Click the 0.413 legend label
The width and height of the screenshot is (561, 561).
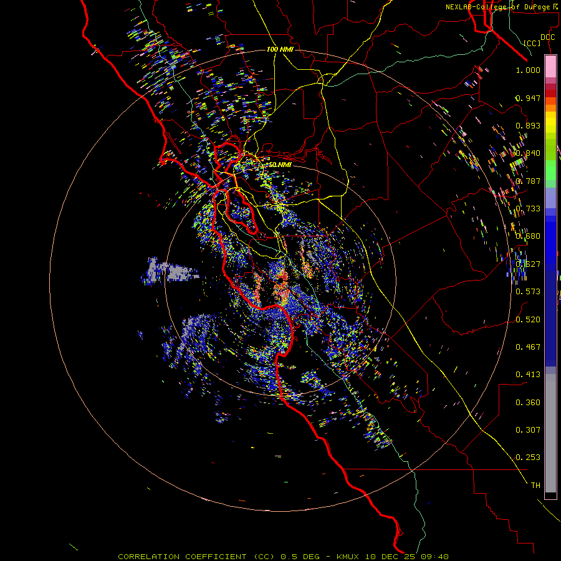click(528, 375)
